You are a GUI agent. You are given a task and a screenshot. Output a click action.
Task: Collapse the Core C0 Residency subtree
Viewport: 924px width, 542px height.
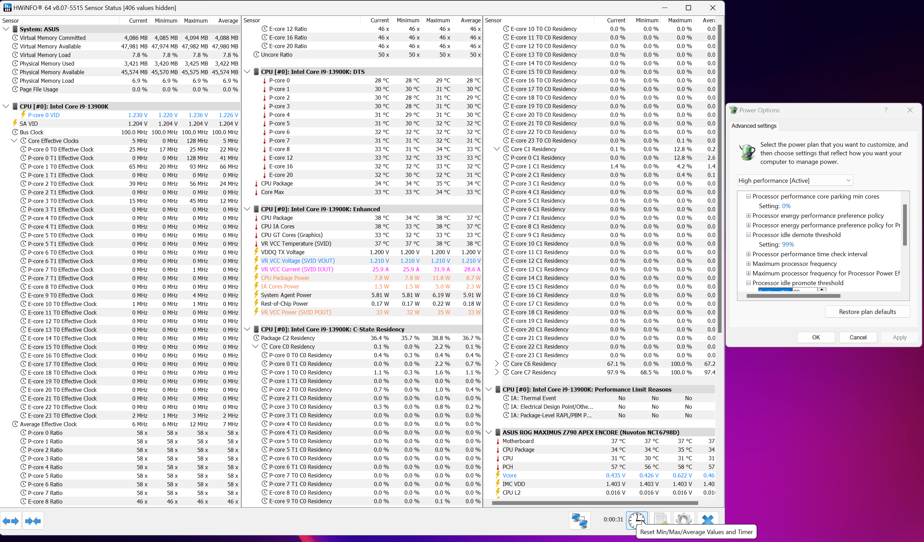(x=256, y=346)
